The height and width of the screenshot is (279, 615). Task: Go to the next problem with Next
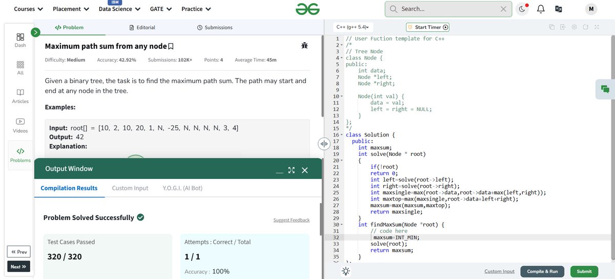(x=19, y=267)
